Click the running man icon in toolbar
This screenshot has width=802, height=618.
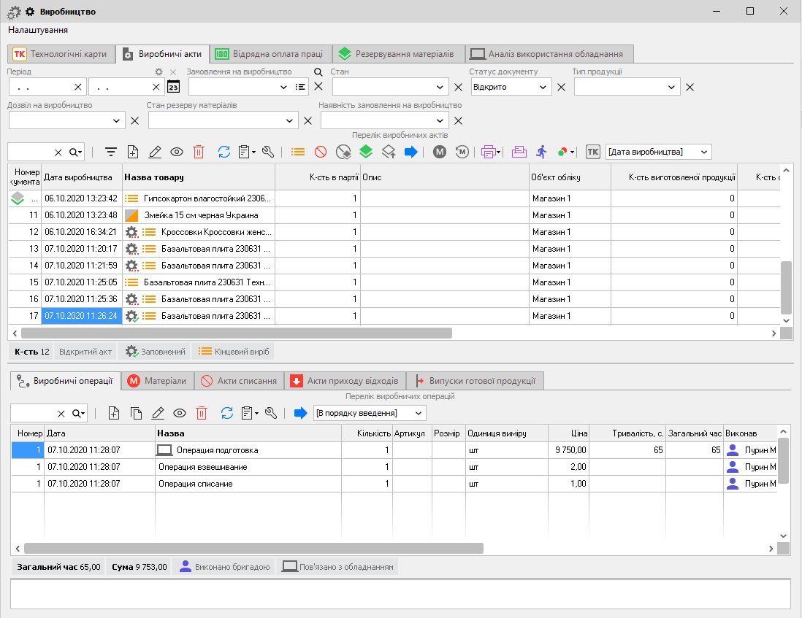click(541, 152)
